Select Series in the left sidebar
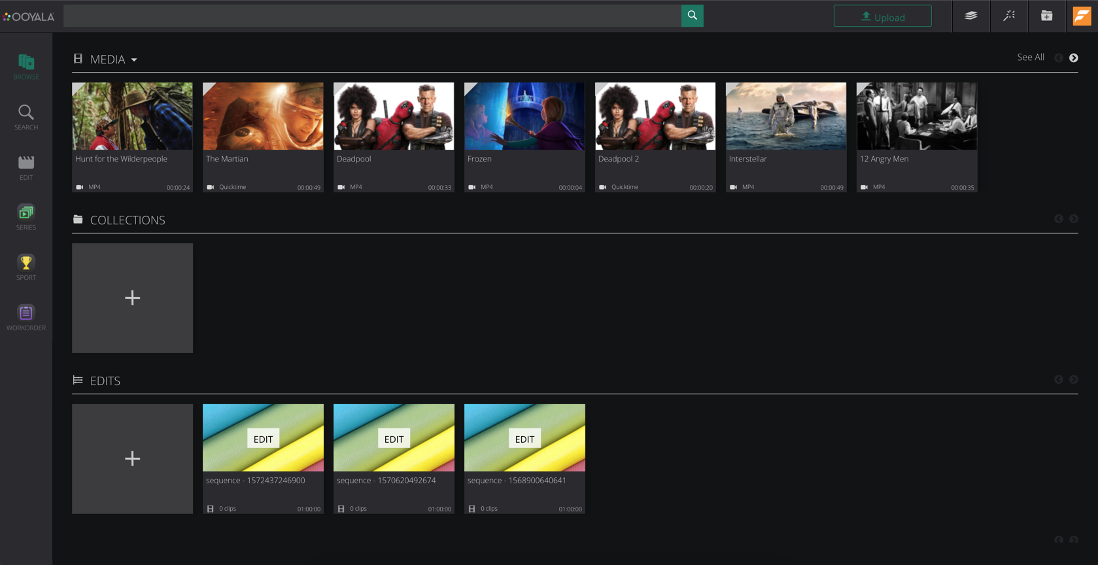 point(26,217)
